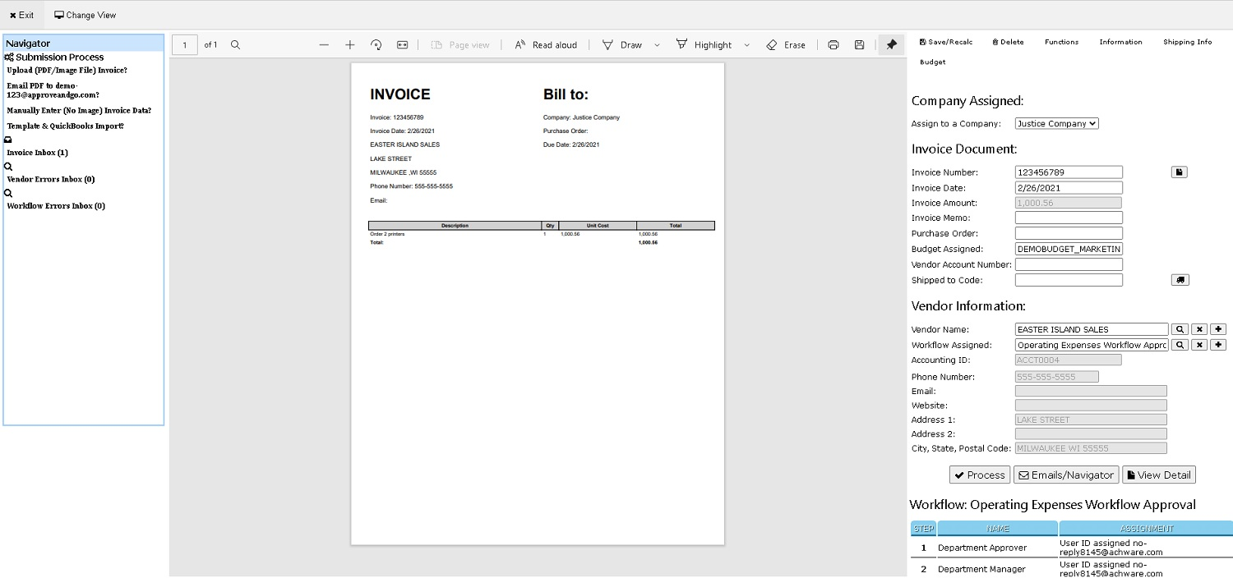
Task: Click the Invoice Date field
Action: (x=1069, y=188)
